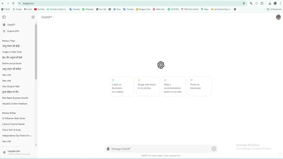Image resolution: width=283 pixels, height=159 pixels.
Task: Open the Google bookmark
Action: click(x=17, y=9)
